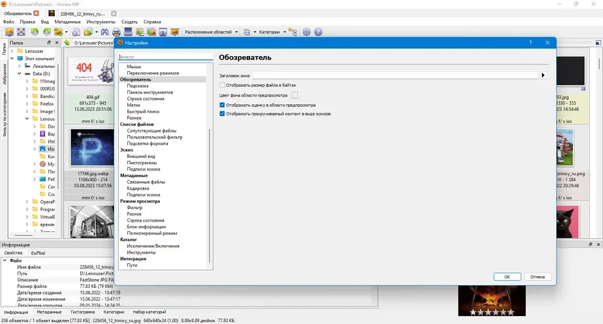Click the rotate right green arrow icon
603x324 pixels.
(x=46, y=33)
